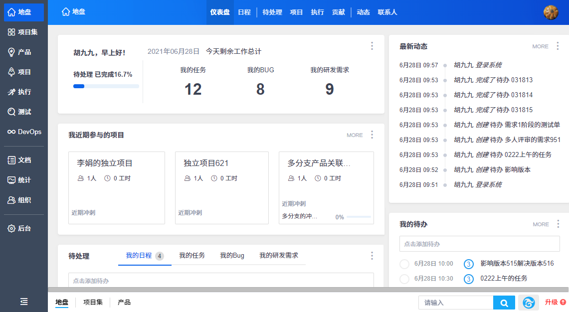Open 联系人 tab in top navigation
This screenshot has height=312, width=569.
coord(387,12)
